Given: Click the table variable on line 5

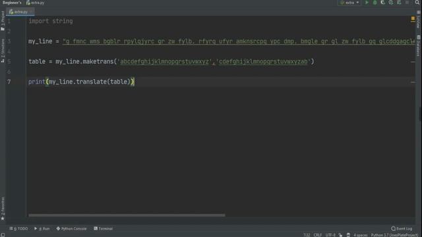Looking at the screenshot, I should point(37,61).
